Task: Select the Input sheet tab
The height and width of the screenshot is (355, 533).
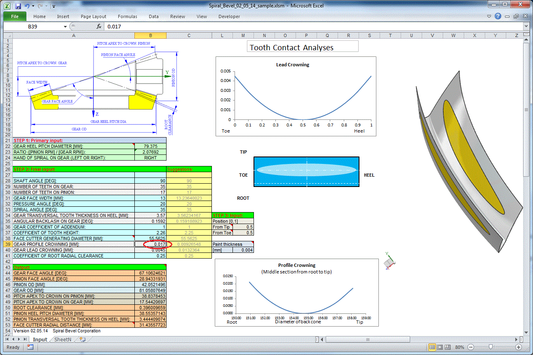Action: [x=40, y=339]
